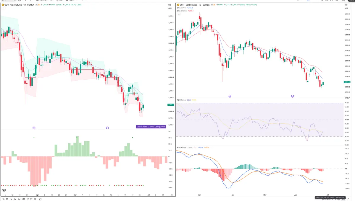Click first purple event marker on left chart

(34, 128)
